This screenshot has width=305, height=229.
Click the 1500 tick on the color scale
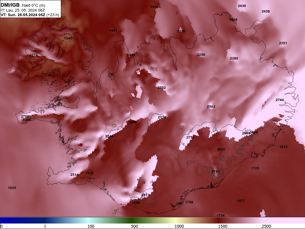coord(223,226)
